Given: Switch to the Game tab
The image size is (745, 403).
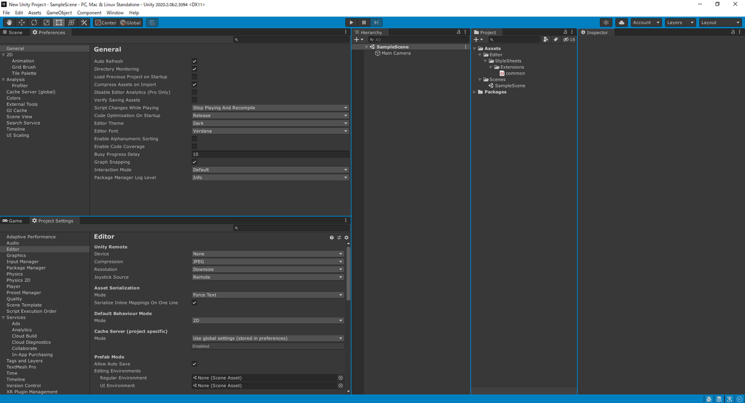Looking at the screenshot, I should 12,221.
